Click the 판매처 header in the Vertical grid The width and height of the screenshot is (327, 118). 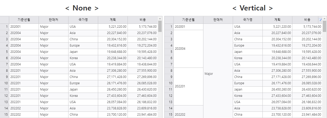pyautogui.click(x=218, y=20)
